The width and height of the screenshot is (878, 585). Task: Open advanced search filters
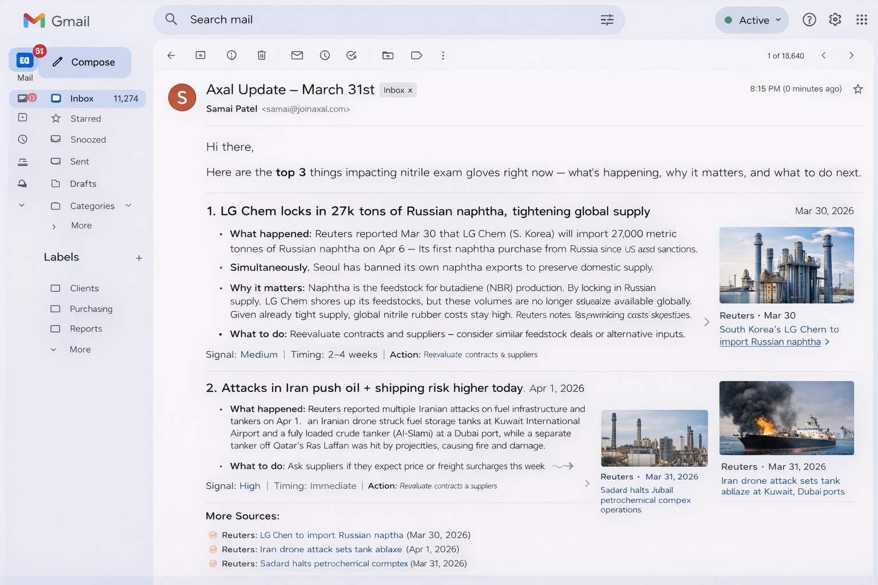pos(606,19)
